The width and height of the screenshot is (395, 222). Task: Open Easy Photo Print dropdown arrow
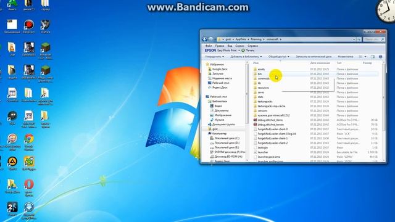(239, 51)
